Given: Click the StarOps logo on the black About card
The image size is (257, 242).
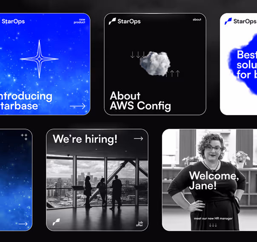Looking at the screenshot, I should pos(124,21).
